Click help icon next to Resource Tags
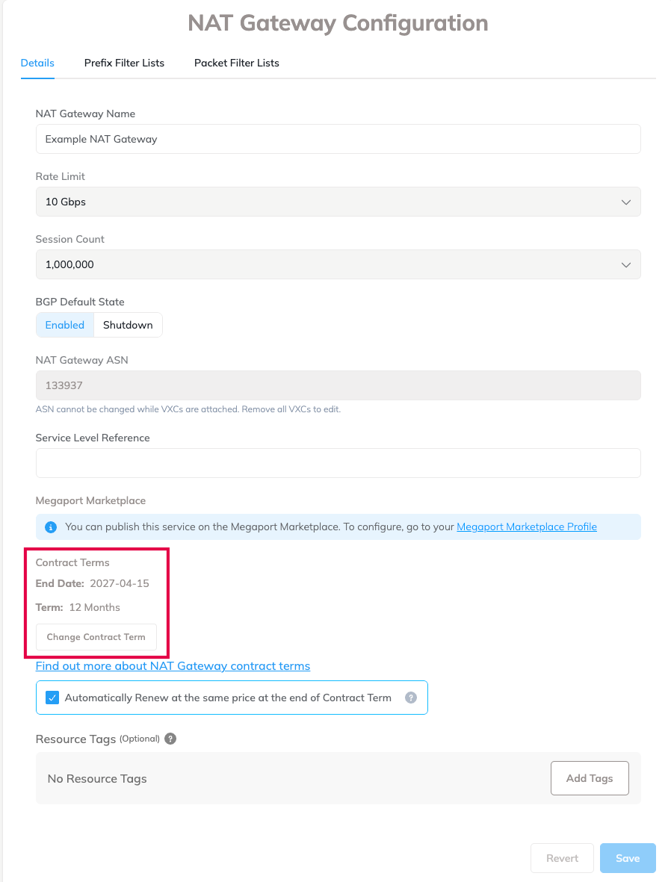The image size is (671, 882). [170, 739]
